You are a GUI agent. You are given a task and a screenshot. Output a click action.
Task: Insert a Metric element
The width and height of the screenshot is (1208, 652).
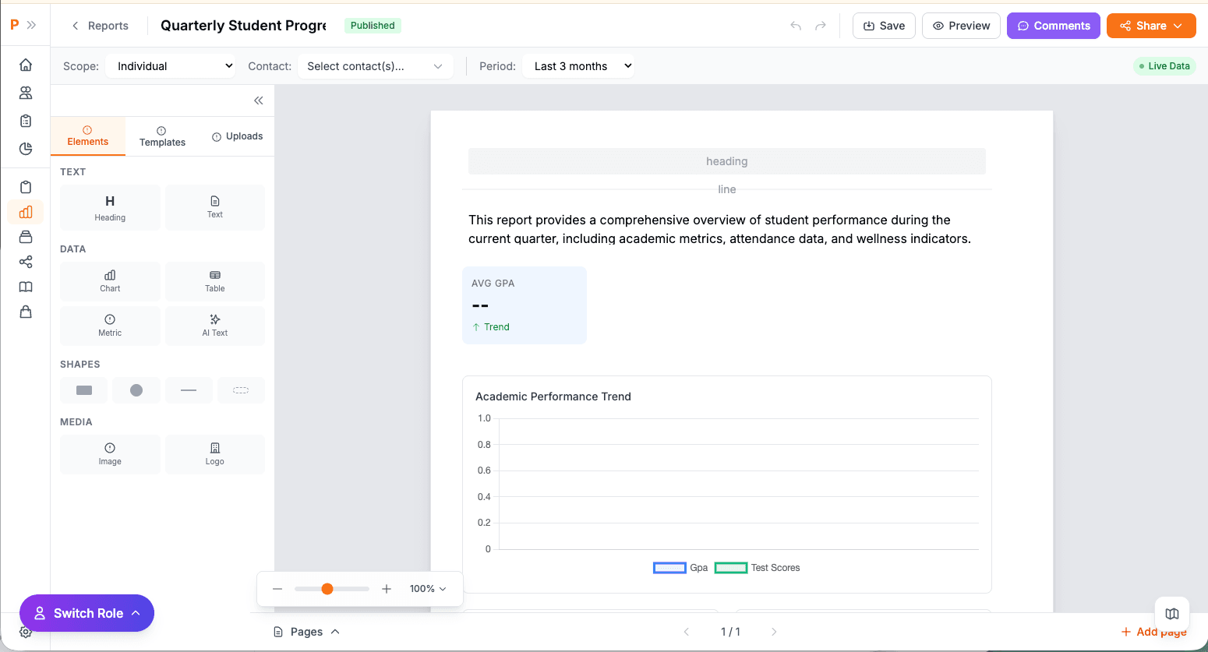[110, 326]
